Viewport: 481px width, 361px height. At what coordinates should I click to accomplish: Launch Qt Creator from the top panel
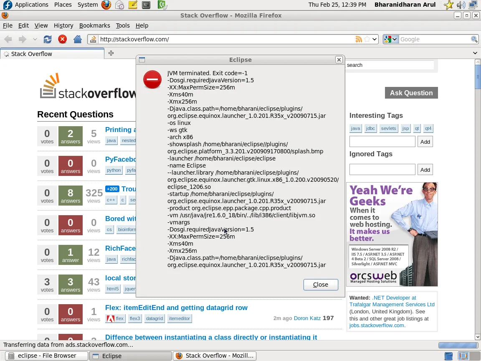pyautogui.click(x=162, y=5)
